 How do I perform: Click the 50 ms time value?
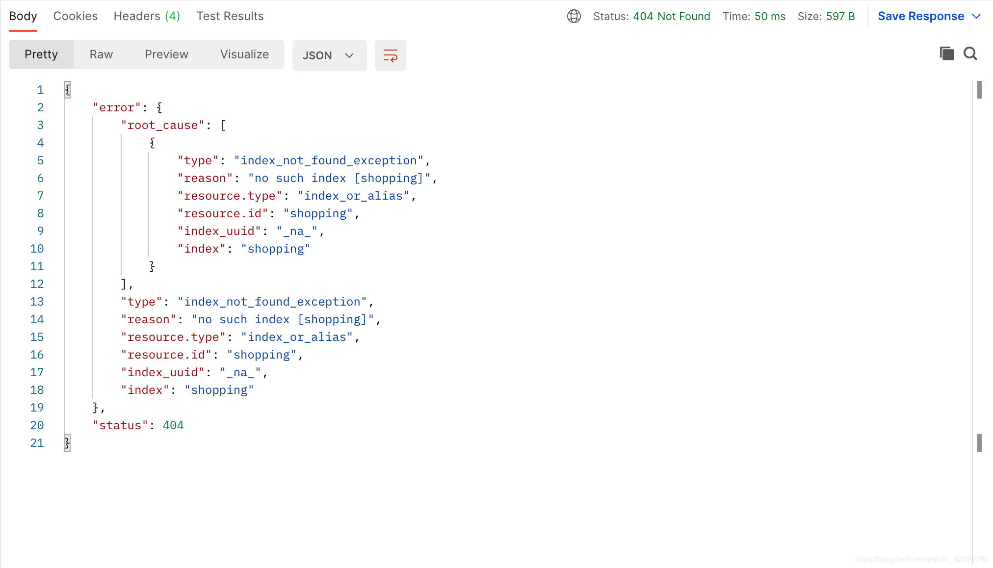[x=770, y=16]
